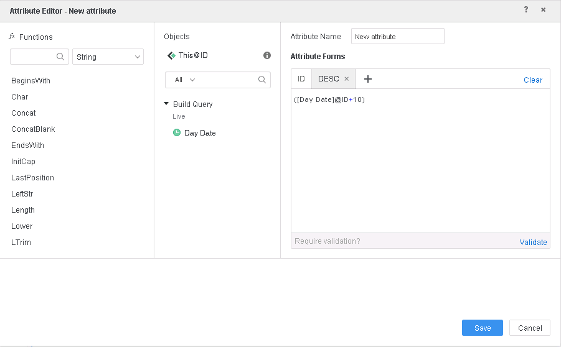The image size is (561, 347).
Task: Click the info icon beside This@ID
Action: pos(267,55)
